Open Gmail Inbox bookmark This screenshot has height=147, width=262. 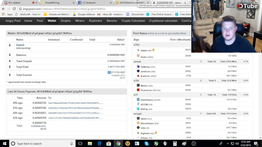coord(111,15)
